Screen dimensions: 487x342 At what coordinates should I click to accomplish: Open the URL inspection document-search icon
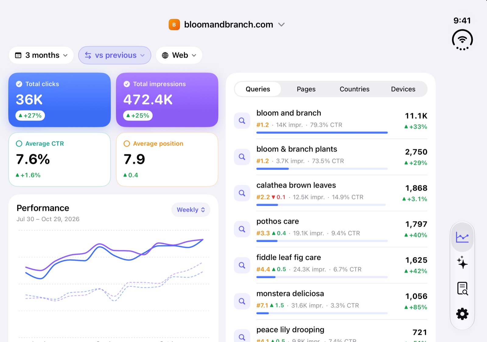(462, 288)
